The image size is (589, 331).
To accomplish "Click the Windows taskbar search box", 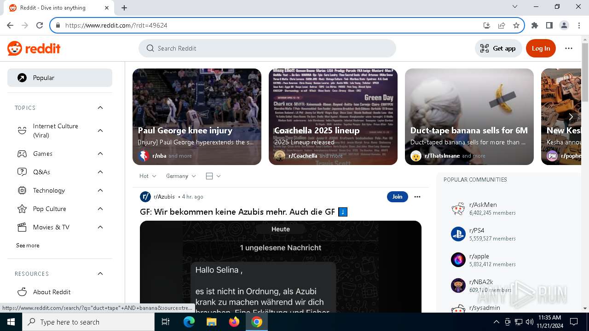I will tap(88, 322).
